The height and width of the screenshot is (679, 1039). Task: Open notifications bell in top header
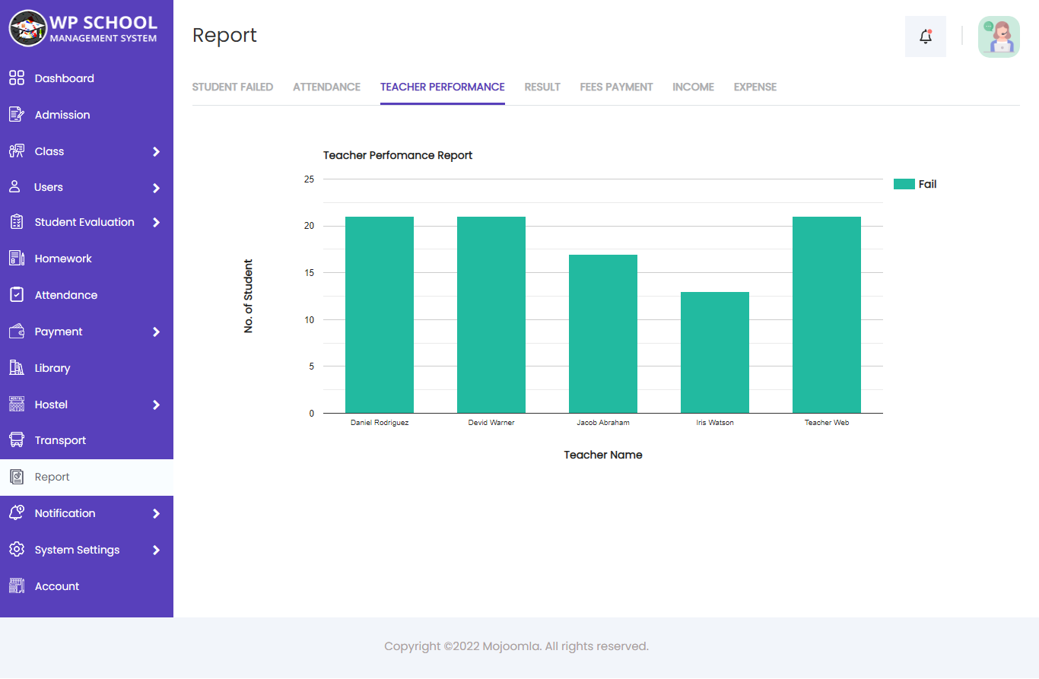pos(926,36)
